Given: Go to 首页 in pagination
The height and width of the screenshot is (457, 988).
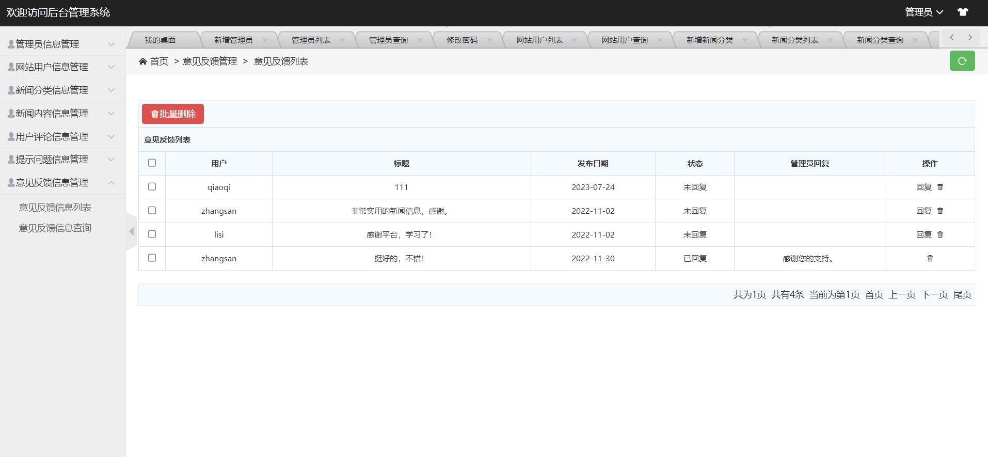Looking at the screenshot, I should (x=874, y=294).
